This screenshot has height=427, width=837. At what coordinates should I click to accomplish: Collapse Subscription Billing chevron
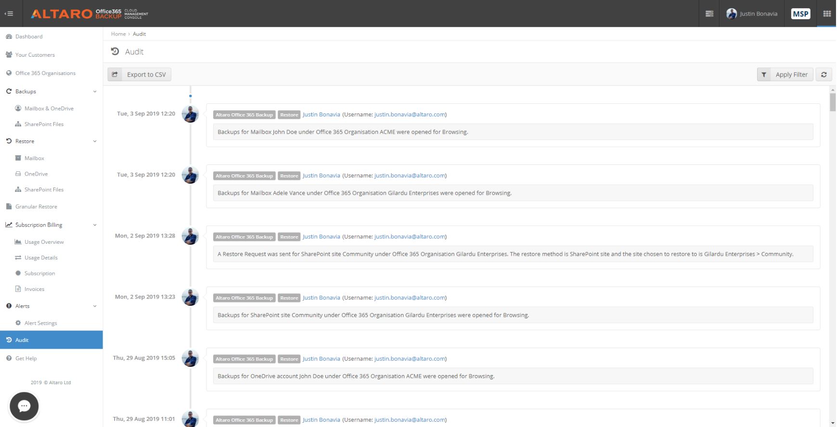point(95,225)
